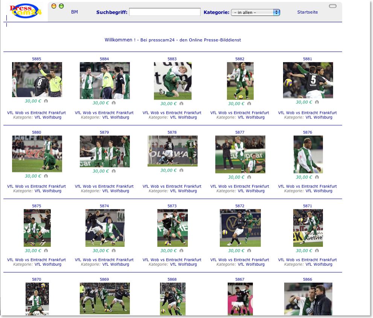This screenshot has height=318, width=373.
Task: Click the camera icon under photo 5873
Action: coord(181,251)
